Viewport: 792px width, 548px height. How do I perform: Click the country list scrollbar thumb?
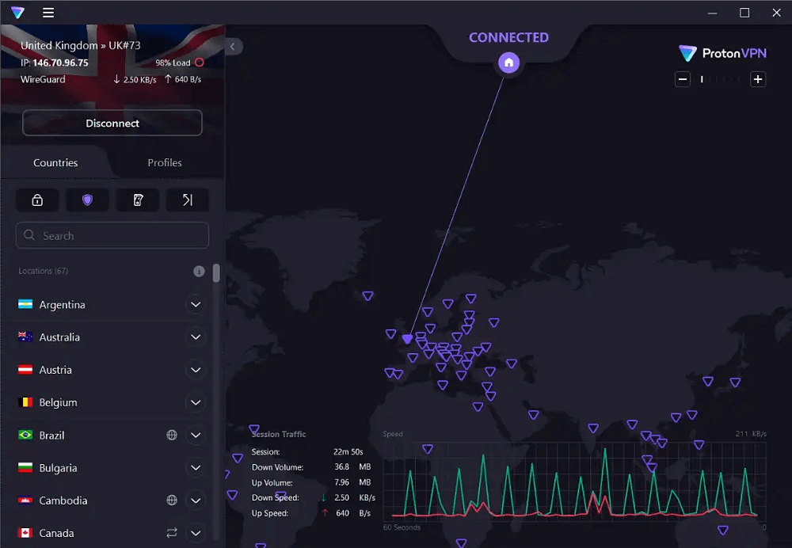coord(216,272)
